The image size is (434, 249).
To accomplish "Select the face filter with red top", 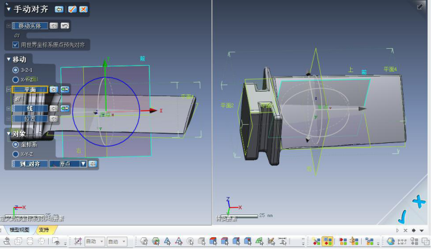I will pyautogui.click(x=213, y=242).
